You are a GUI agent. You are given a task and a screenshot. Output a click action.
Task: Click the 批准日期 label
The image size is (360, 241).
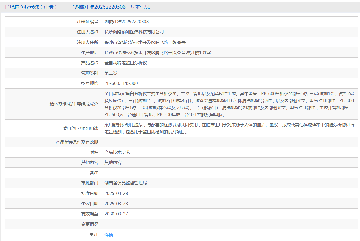tap(90, 193)
